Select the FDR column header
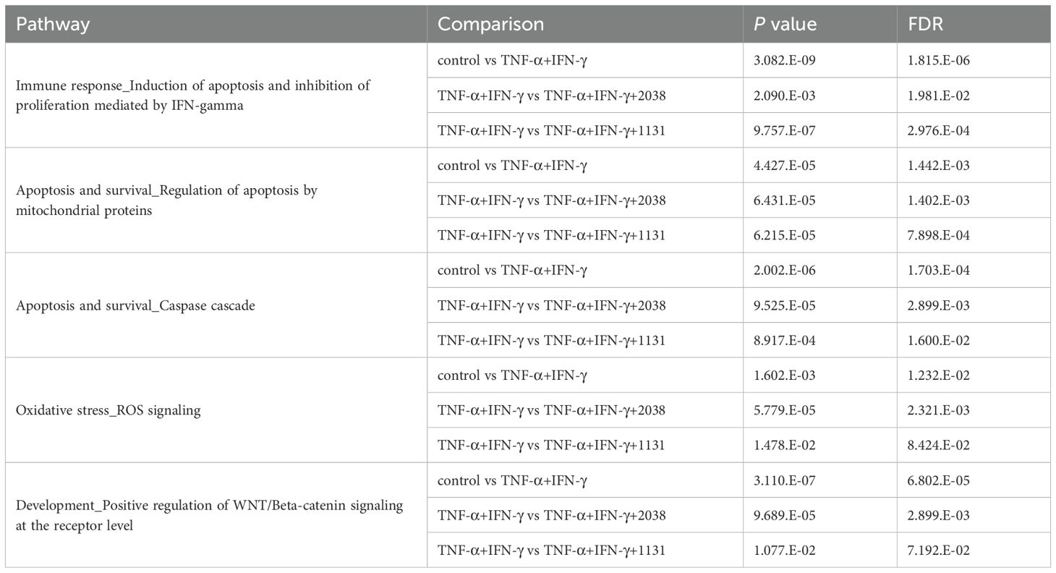The width and height of the screenshot is (1056, 573). click(x=926, y=24)
